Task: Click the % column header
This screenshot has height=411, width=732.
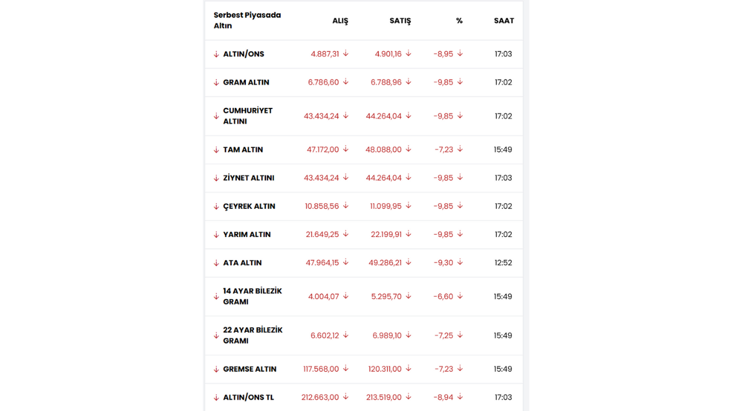Action: [459, 21]
